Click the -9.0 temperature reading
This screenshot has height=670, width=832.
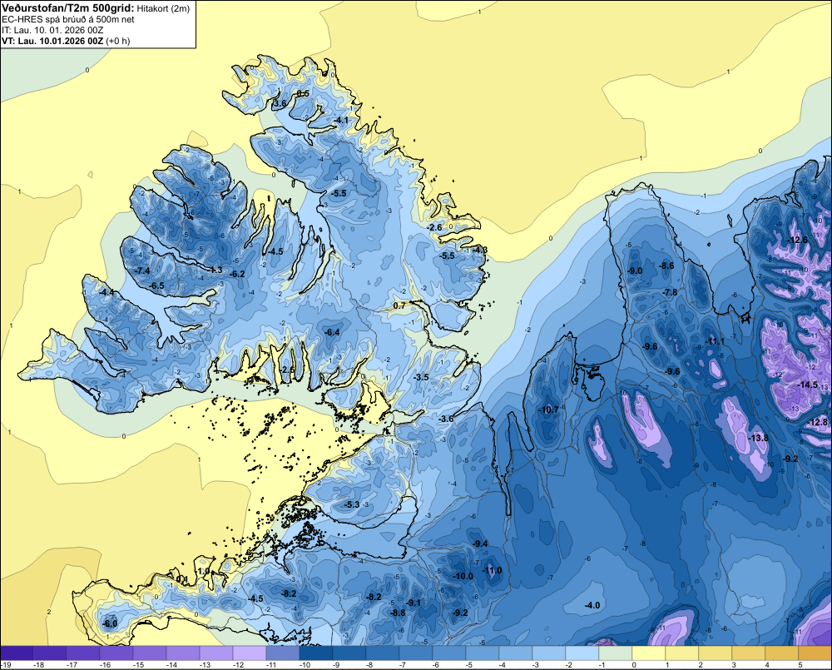pyautogui.click(x=635, y=270)
